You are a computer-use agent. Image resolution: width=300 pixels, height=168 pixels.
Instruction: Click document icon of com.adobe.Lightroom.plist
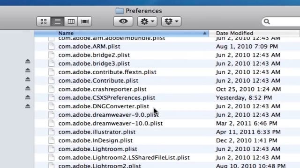pos(51,149)
